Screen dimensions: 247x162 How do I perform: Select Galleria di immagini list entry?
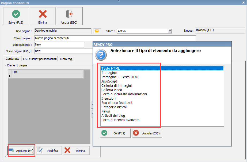(x=162, y=86)
